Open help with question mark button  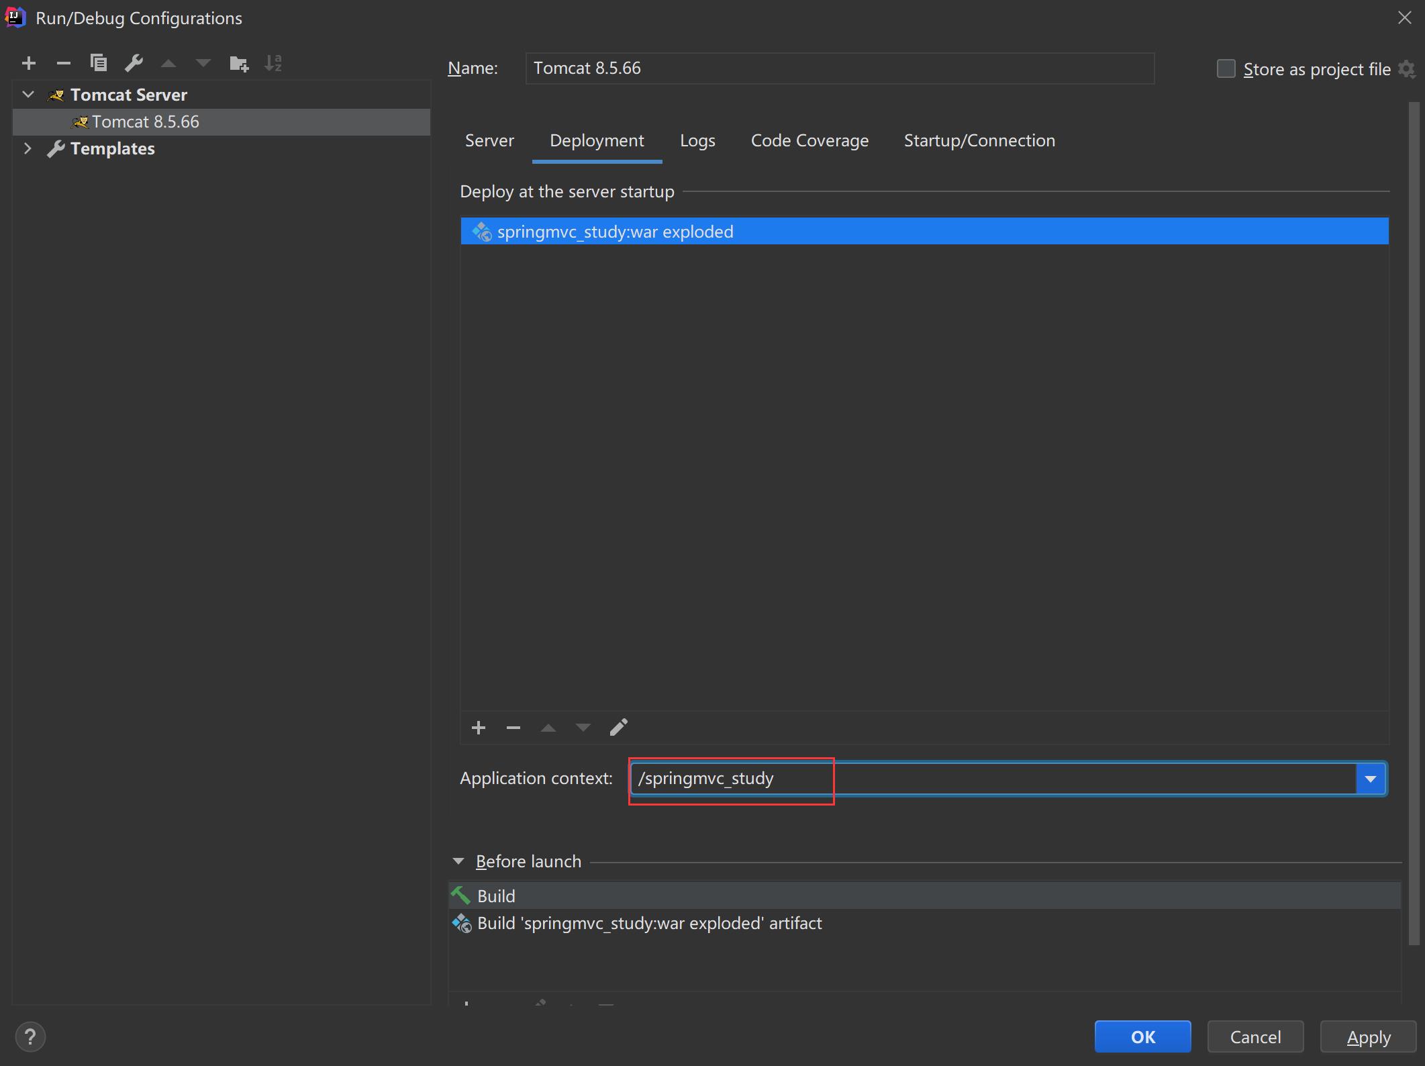click(x=30, y=1036)
